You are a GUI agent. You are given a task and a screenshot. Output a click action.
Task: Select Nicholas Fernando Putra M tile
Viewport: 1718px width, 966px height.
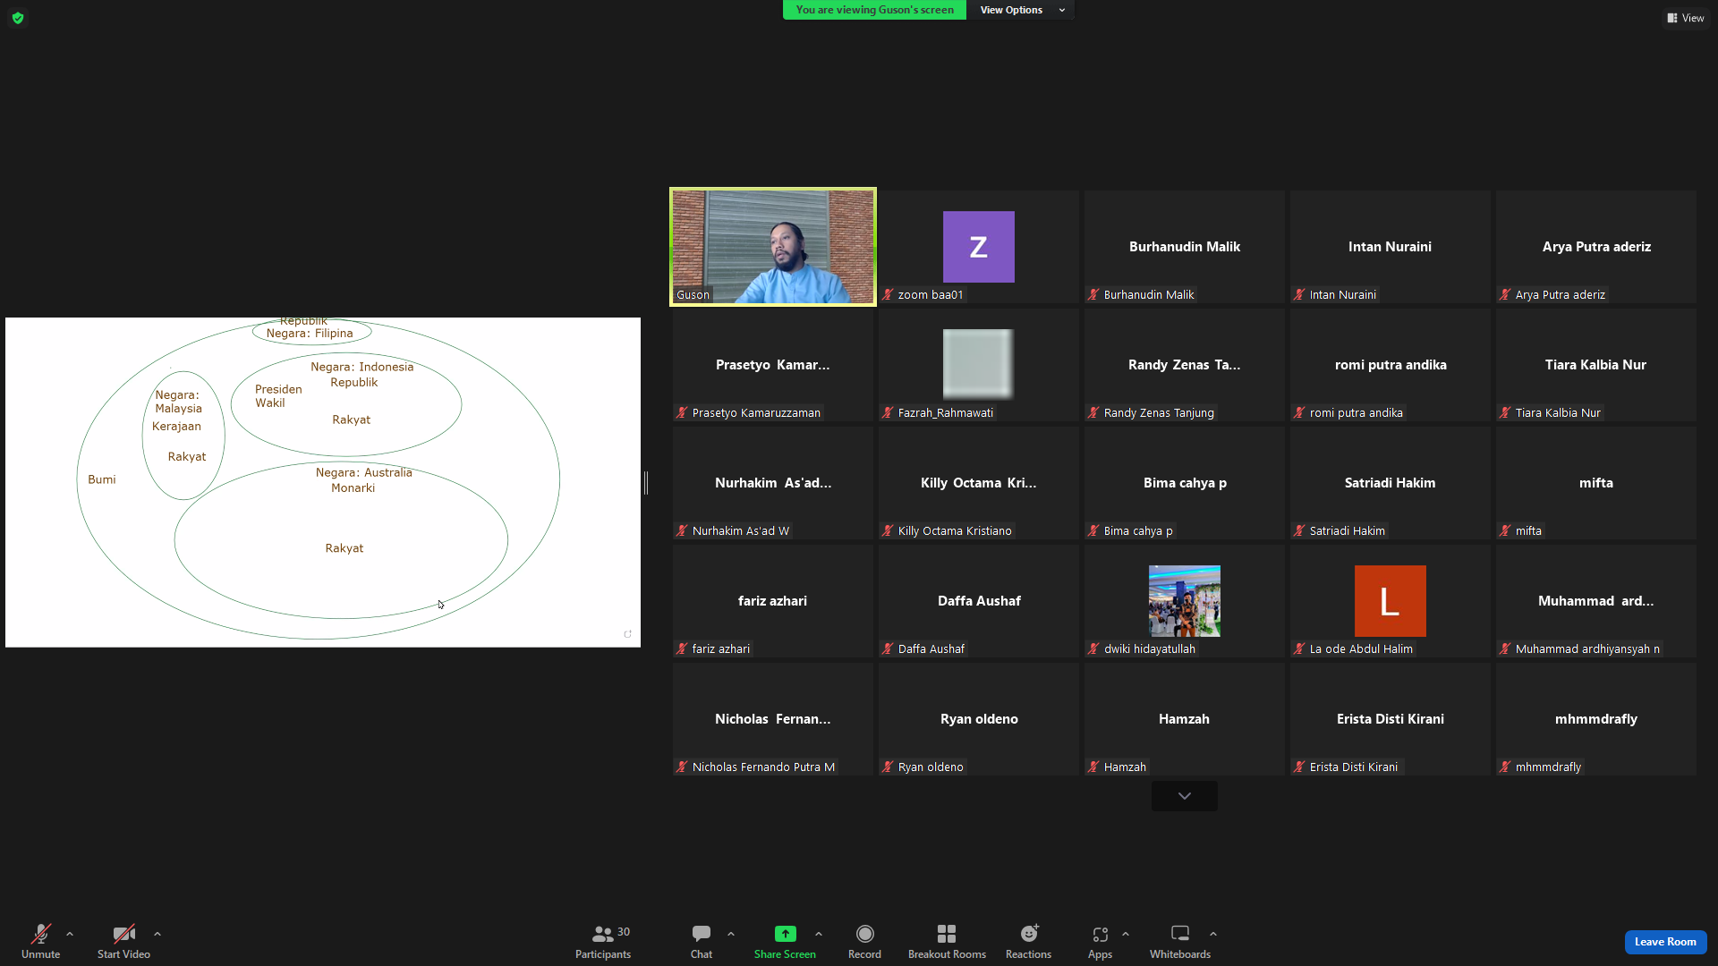(773, 719)
